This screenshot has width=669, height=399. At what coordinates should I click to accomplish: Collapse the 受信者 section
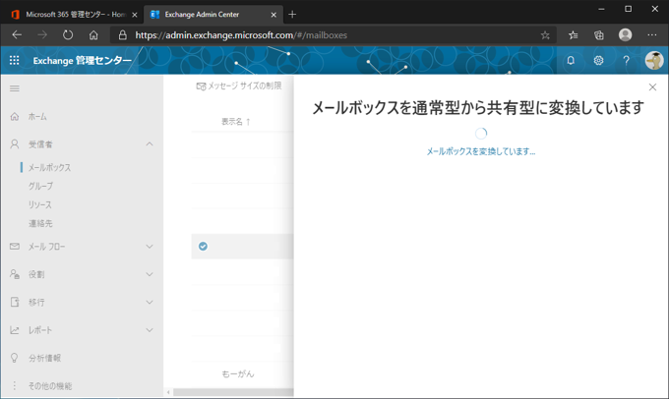point(150,144)
